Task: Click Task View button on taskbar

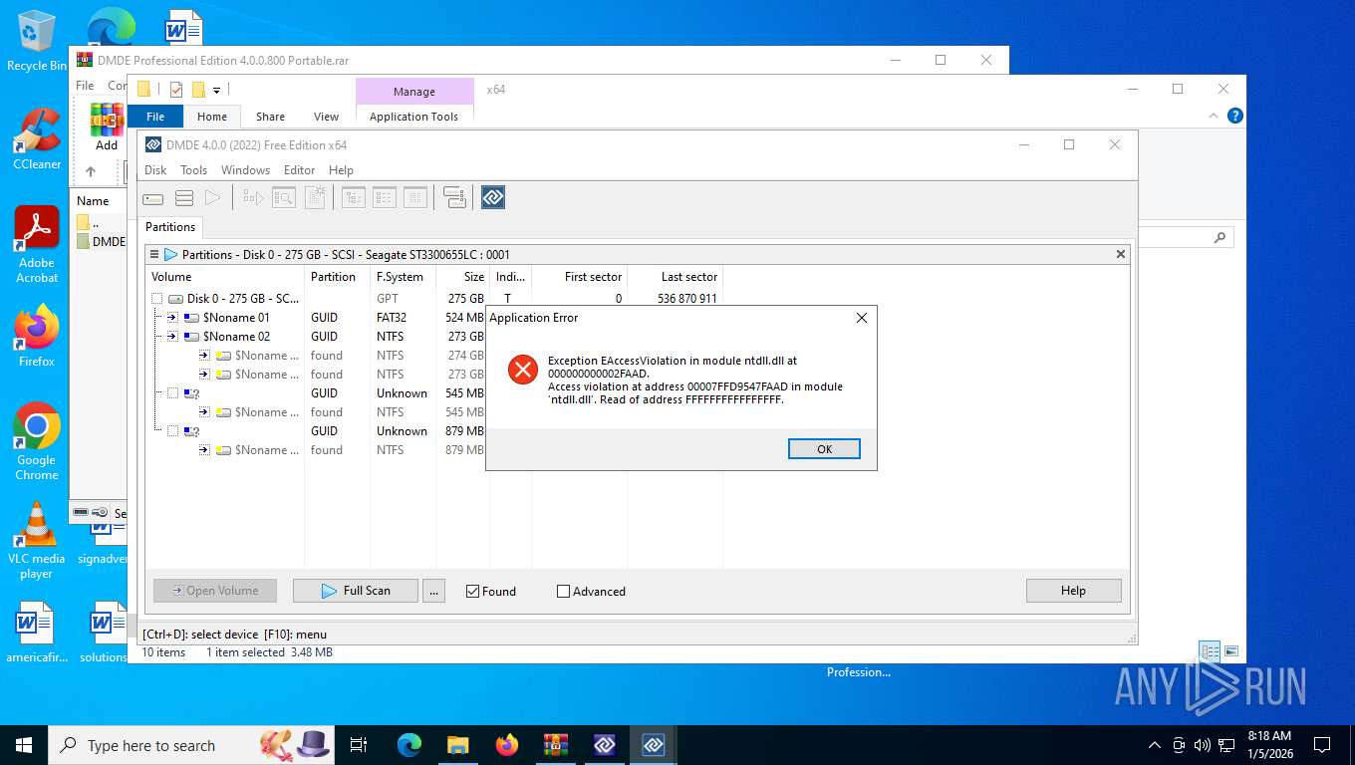Action: (x=359, y=745)
